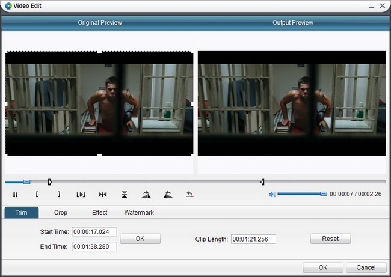Click the vertical flip icon
The image size is (391, 277).
125,194
